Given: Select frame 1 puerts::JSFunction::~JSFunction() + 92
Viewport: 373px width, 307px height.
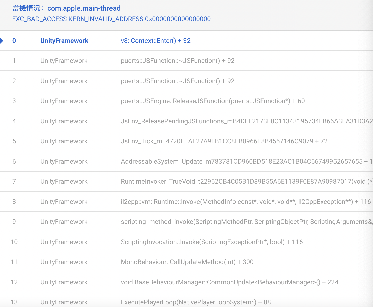Looking at the screenshot, I should (177, 61).
